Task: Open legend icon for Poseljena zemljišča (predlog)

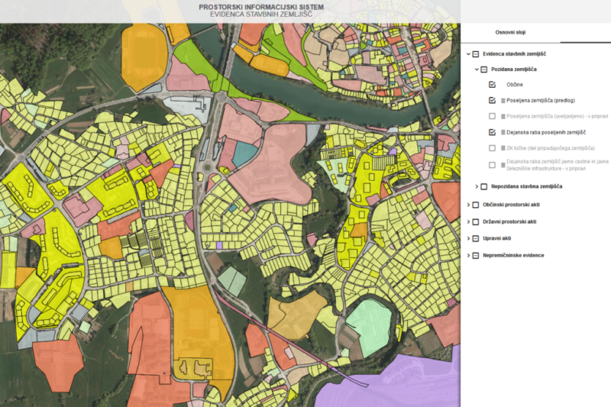Action: click(x=503, y=101)
